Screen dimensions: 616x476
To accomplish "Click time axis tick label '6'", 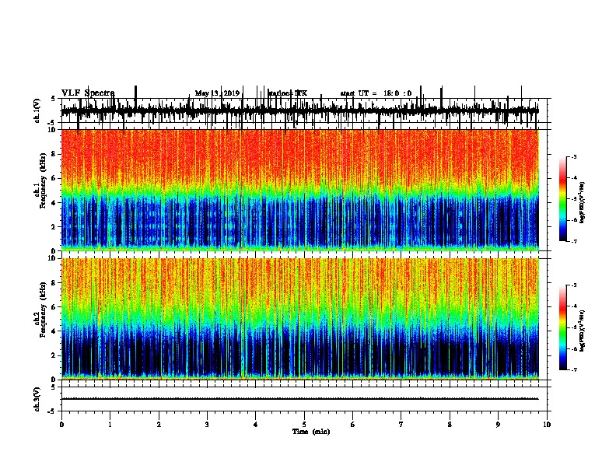I will [353, 425].
